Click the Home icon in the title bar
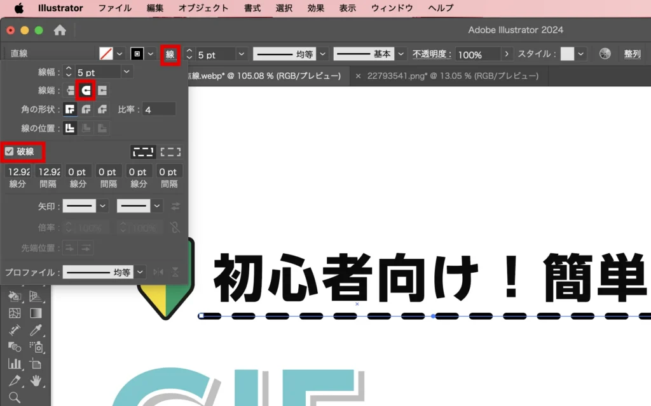Viewport: 651px width, 406px height. click(60, 30)
